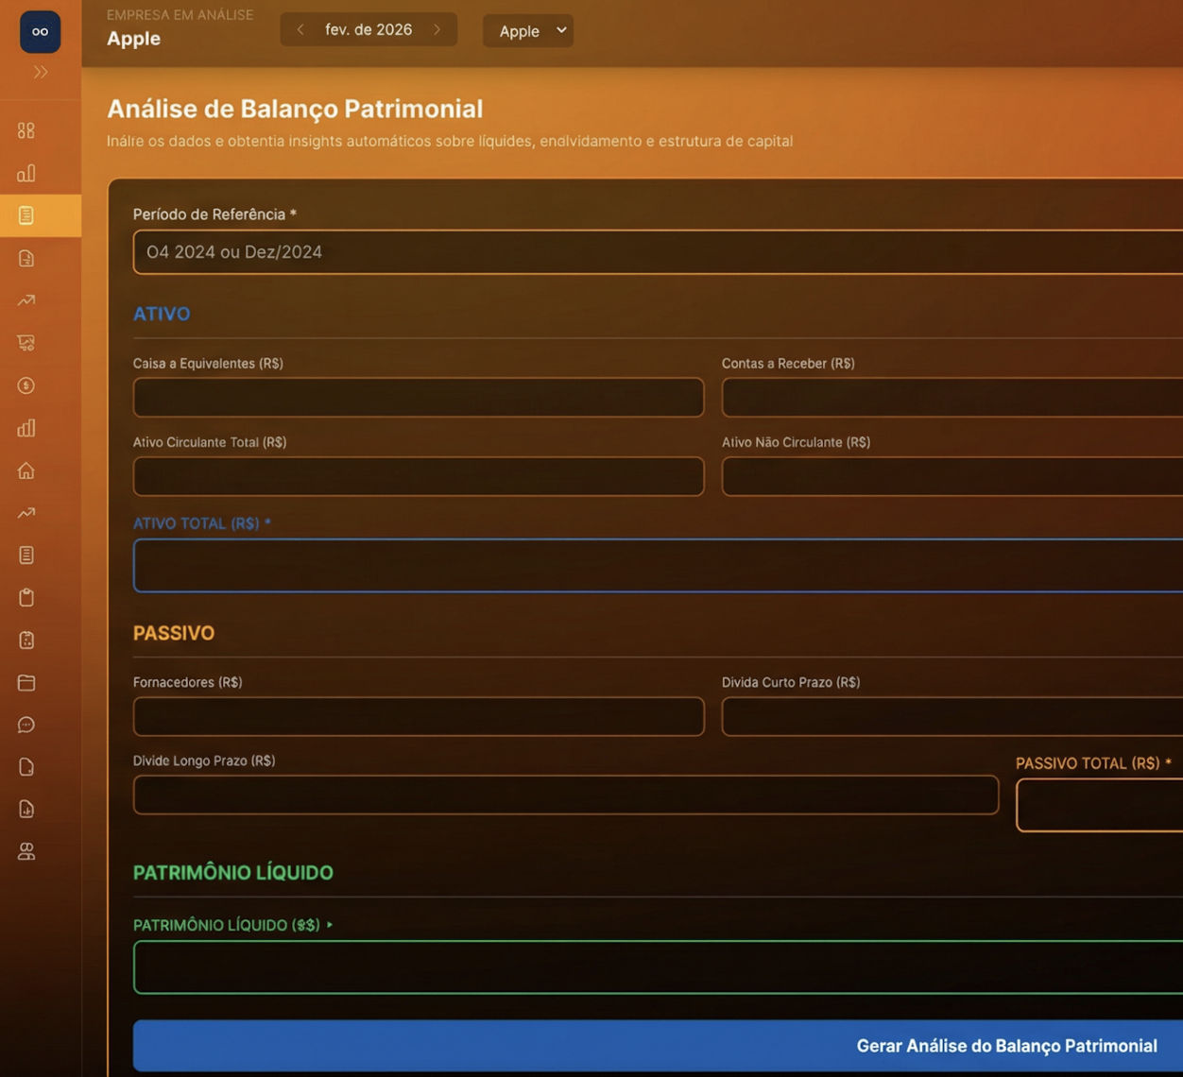Click the 'EMPRESA EM ANÁLISE' label
This screenshot has height=1077, width=1183.
[180, 15]
